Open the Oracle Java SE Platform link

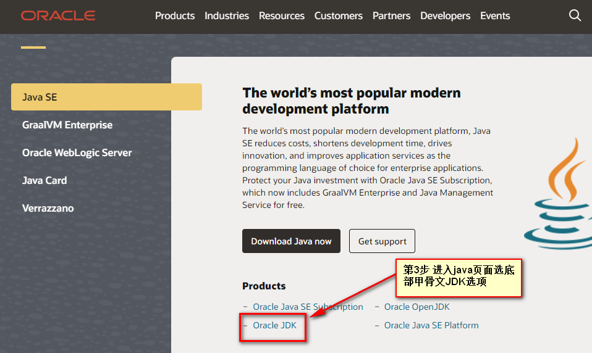click(x=431, y=325)
